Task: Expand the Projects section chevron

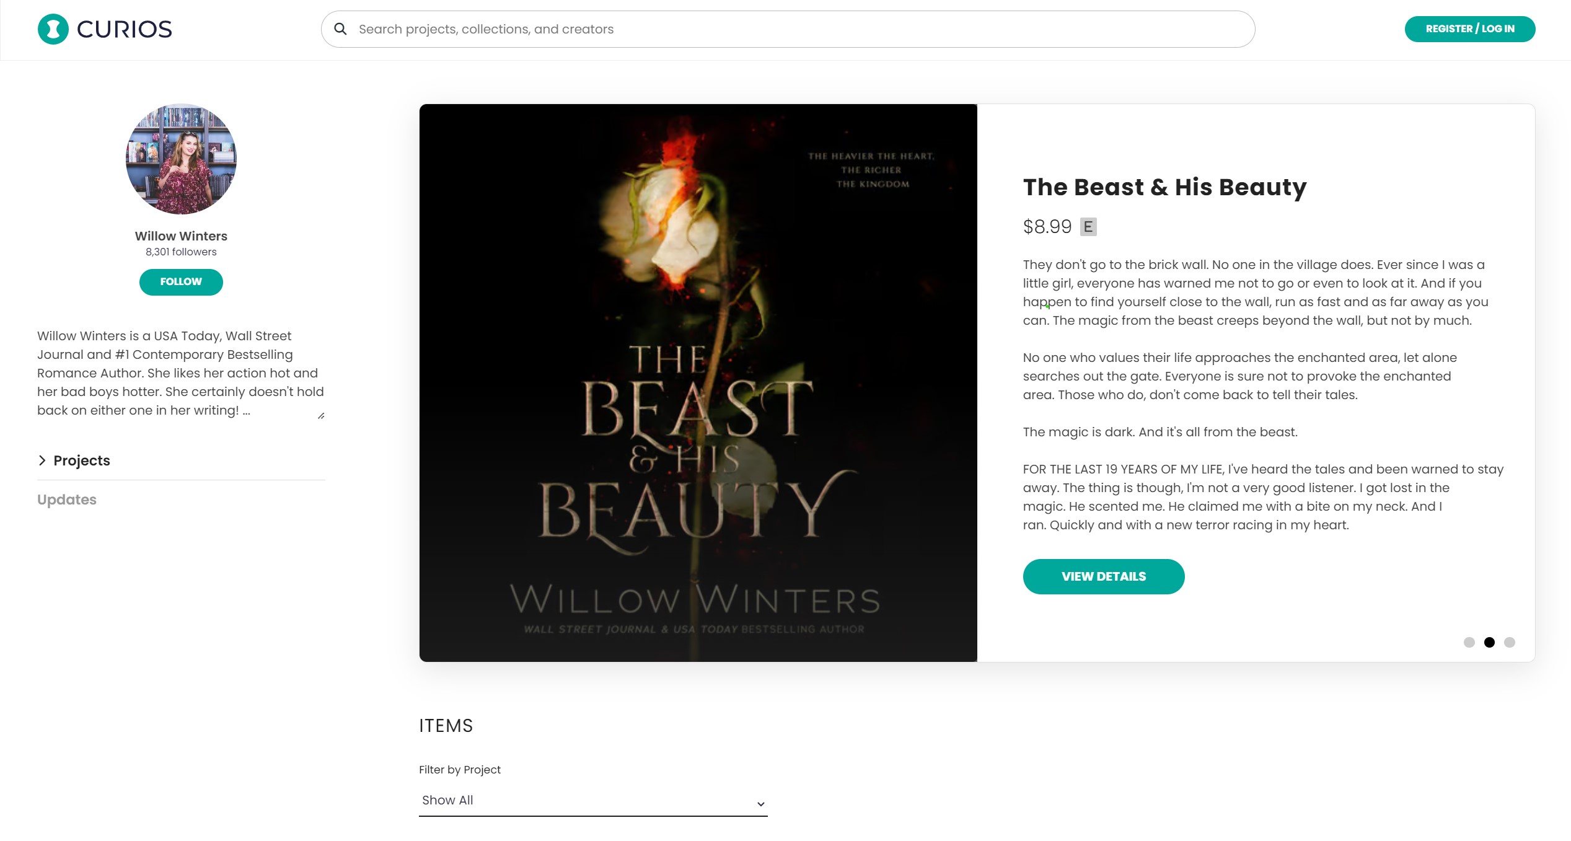Action: tap(42, 460)
